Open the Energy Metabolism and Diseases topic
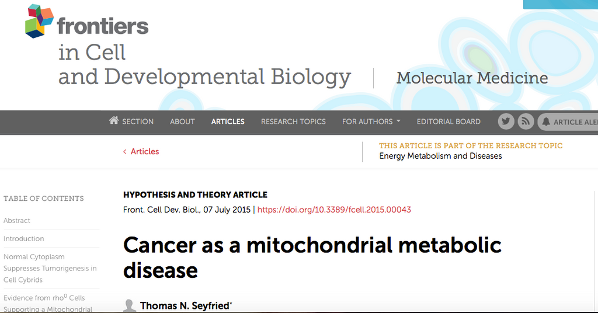The image size is (598, 313). tap(440, 156)
